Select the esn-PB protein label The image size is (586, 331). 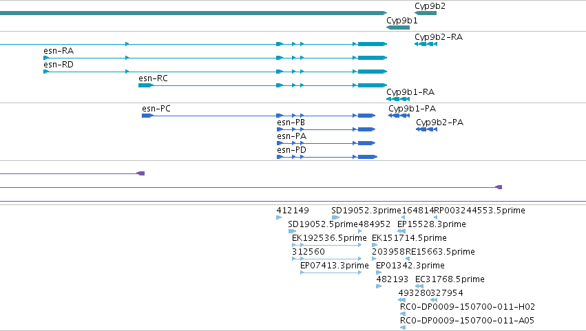291,122
